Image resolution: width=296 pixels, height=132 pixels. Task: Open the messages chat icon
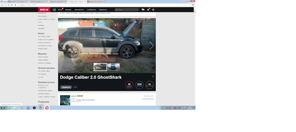(x=143, y=10)
